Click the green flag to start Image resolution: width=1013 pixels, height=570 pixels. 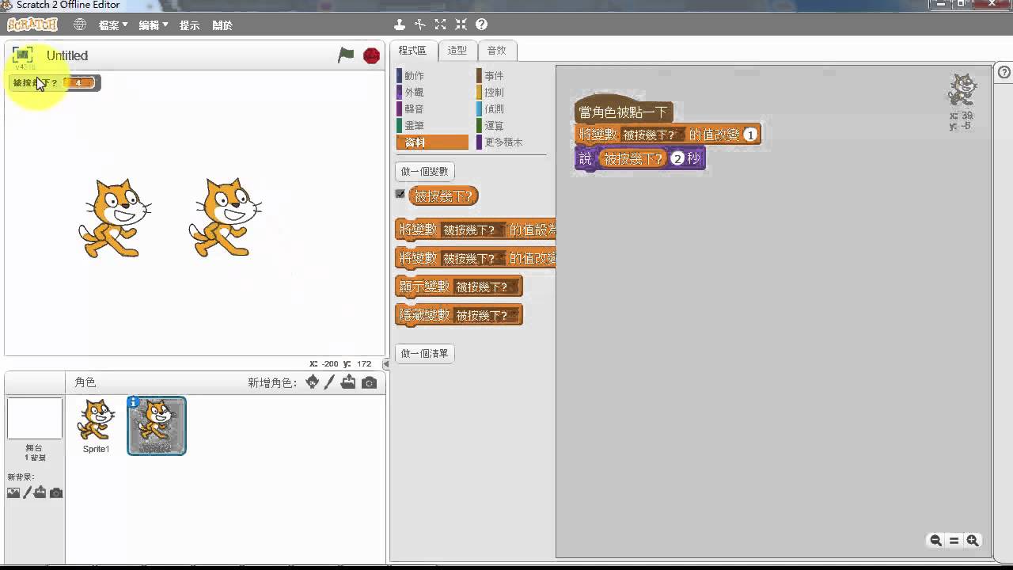(346, 55)
